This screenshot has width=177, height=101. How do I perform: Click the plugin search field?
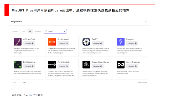pyautogui.click(x=55, y=31)
